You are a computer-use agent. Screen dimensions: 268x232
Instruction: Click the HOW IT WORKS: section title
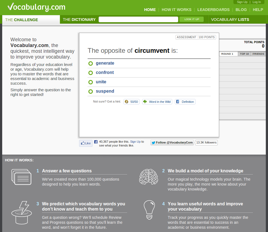[x=19, y=160]
